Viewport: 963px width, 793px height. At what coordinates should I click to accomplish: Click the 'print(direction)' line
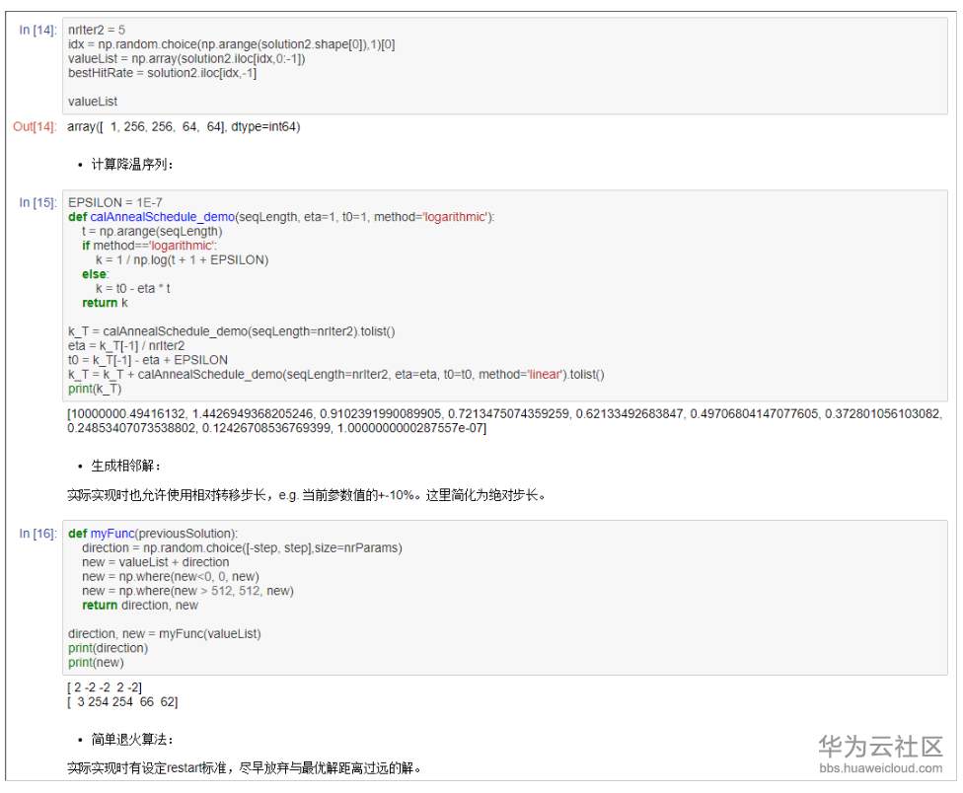point(109,648)
